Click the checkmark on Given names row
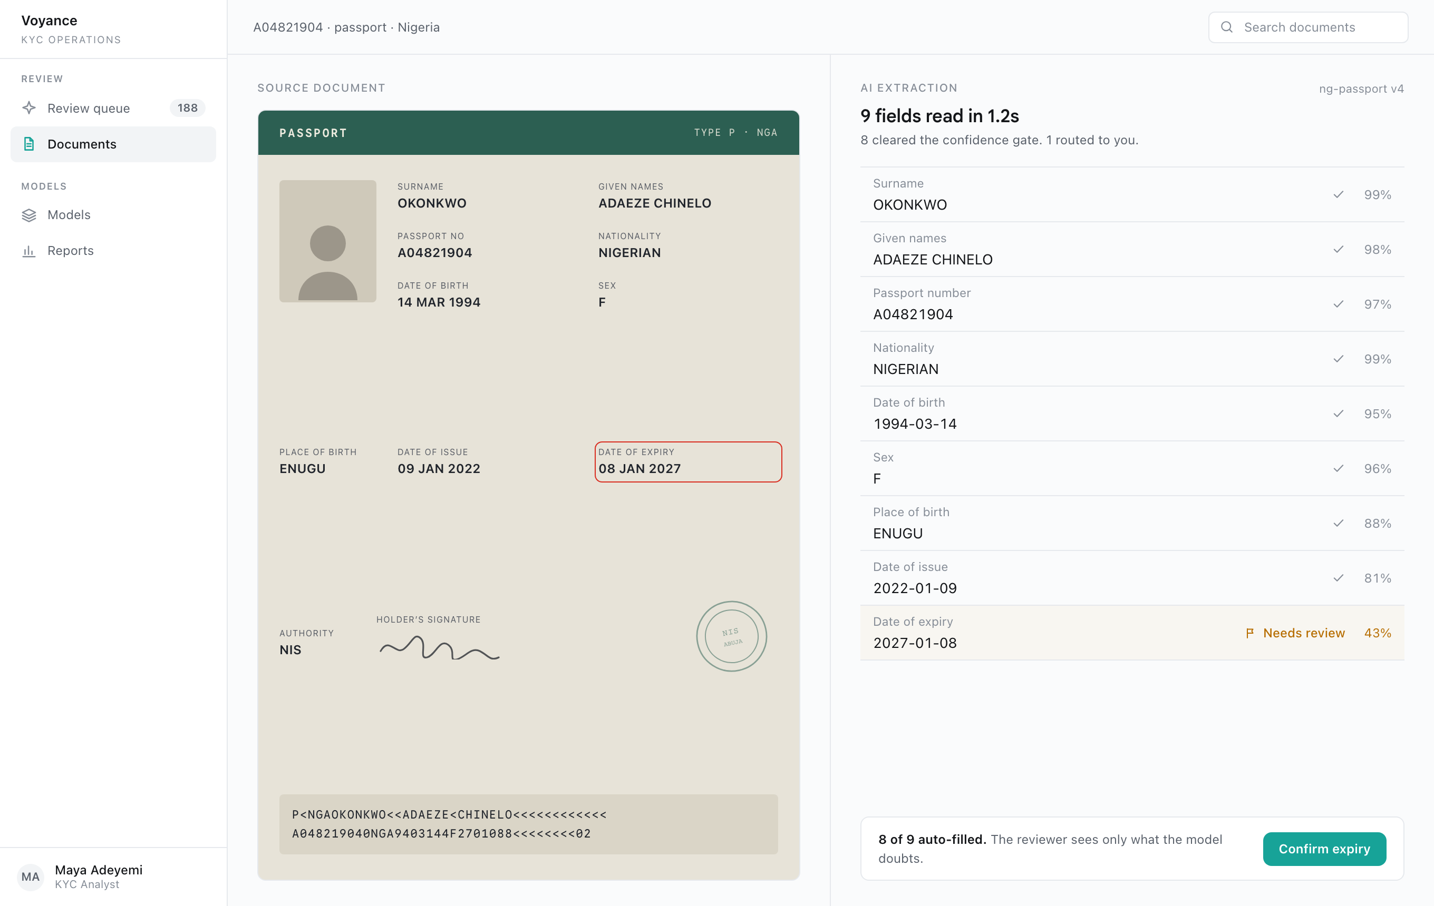 (1338, 249)
